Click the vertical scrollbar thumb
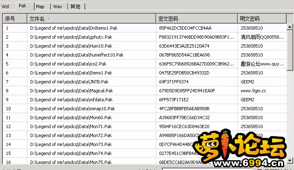Viewport: 294px width, 170px height. point(290,50)
